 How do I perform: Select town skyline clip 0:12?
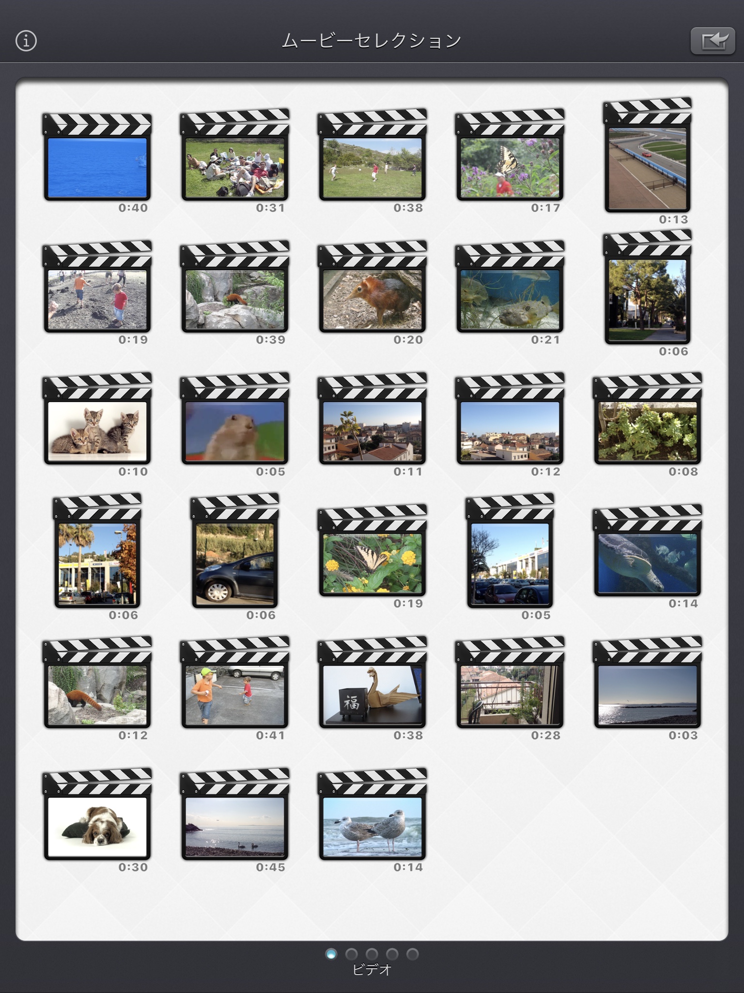point(510,419)
